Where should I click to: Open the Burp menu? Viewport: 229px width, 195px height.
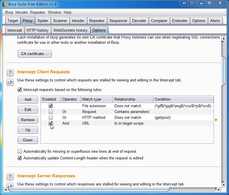9,12
